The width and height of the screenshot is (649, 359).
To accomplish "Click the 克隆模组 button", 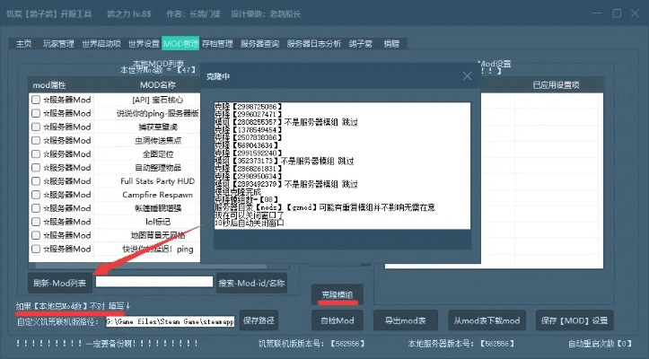I will point(338,294).
